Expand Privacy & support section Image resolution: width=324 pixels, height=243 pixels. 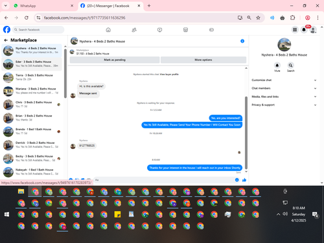pos(284,105)
